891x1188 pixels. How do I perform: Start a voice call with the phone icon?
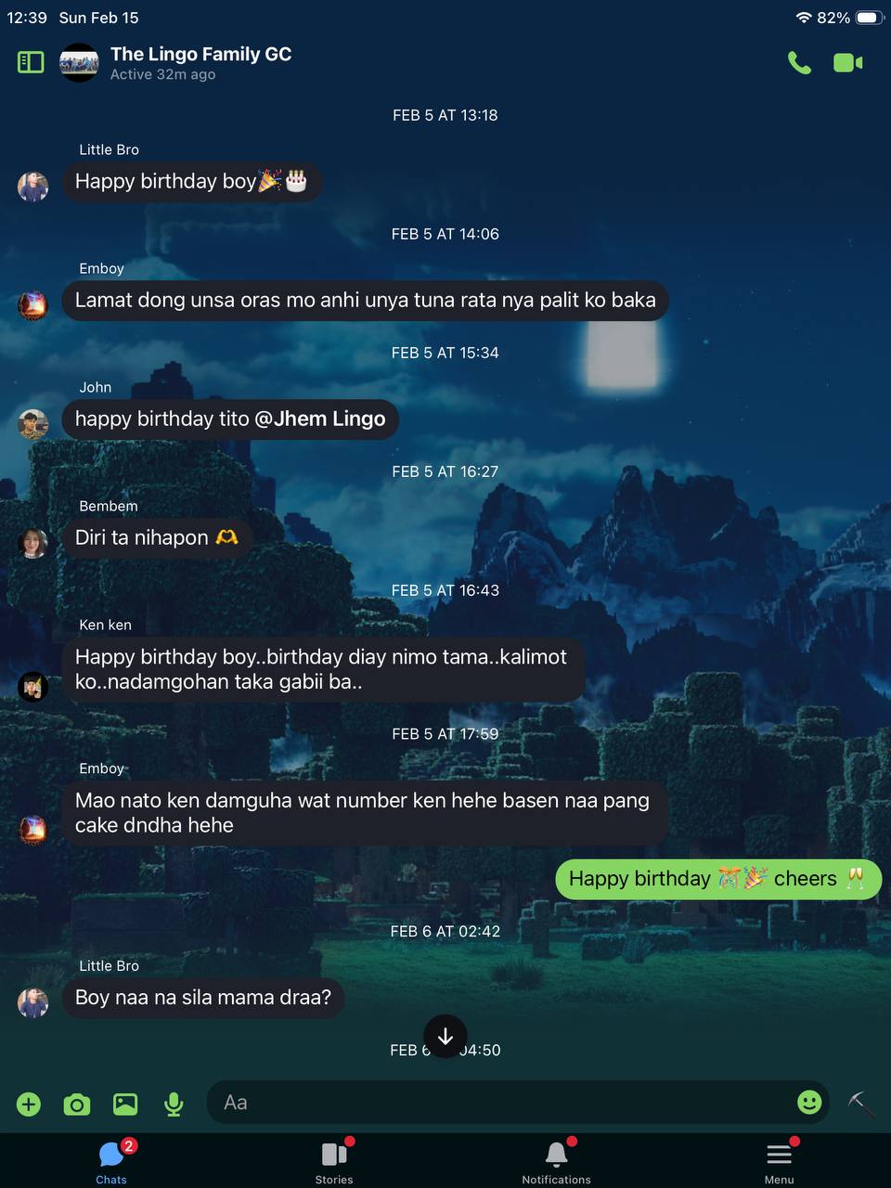pyautogui.click(x=799, y=62)
